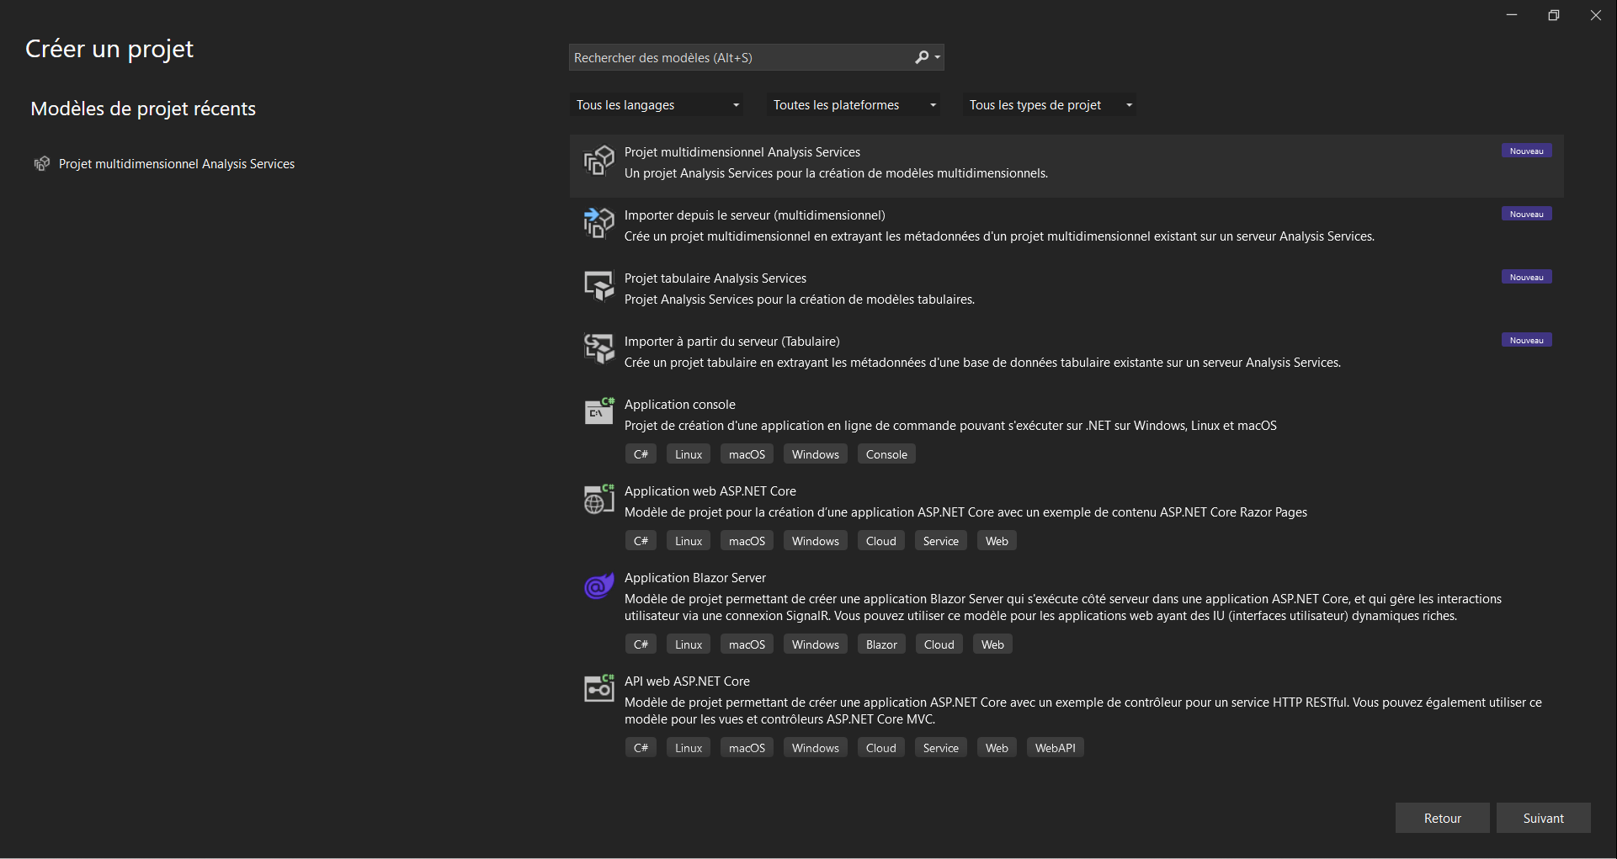Image resolution: width=1617 pixels, height=859 pixels.
Task: Select Importer à partir du serveur (Tabulaire)
Action: tap(731, 342)
